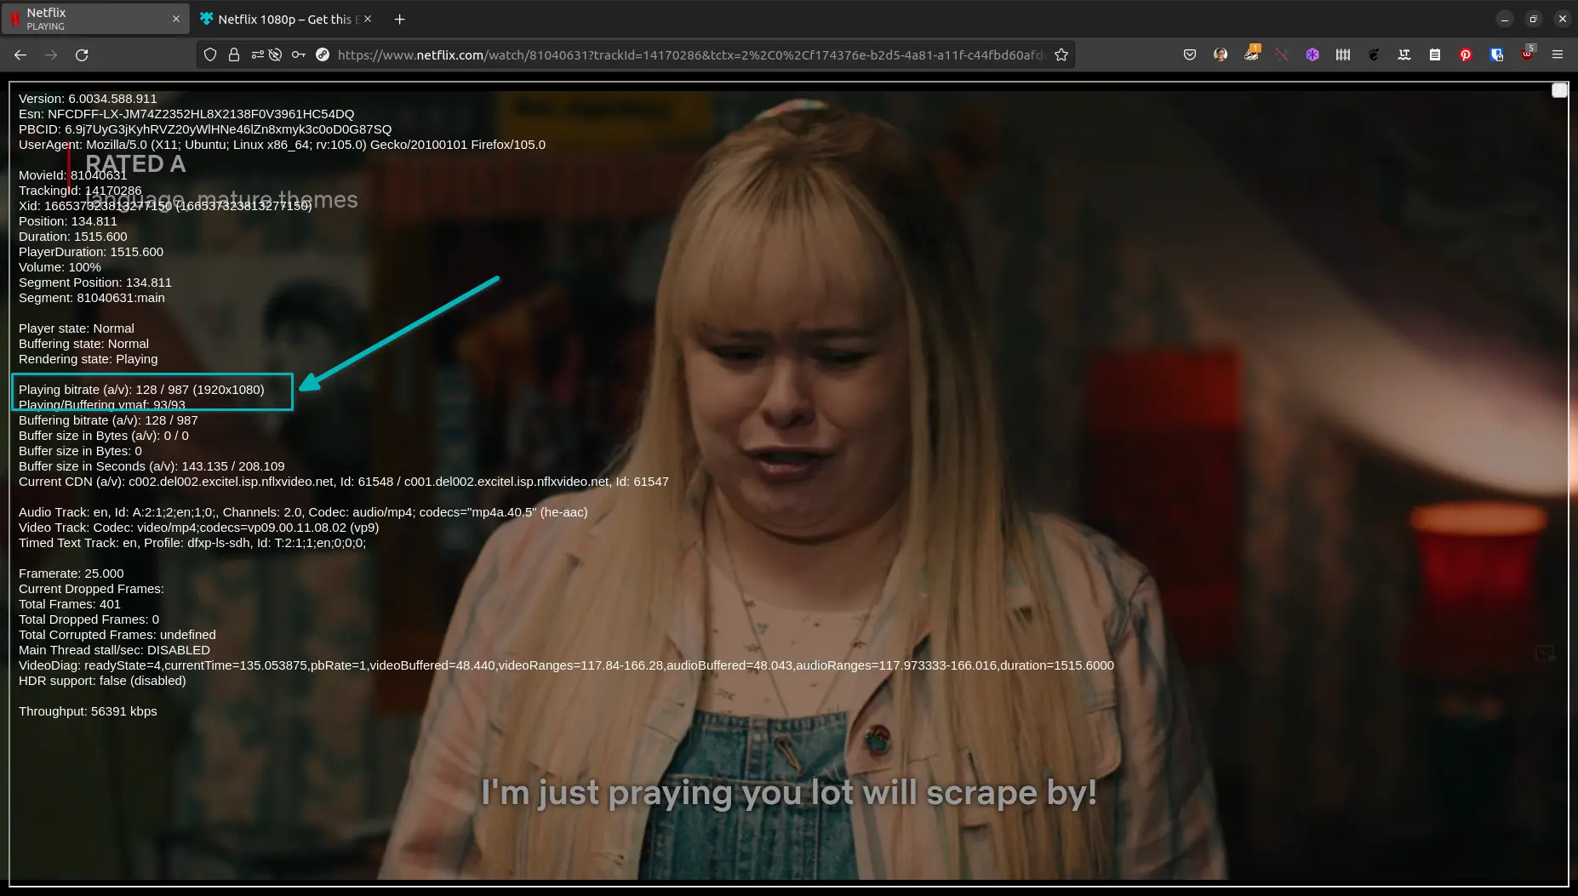1578x896 pixels.
Task: Click the UserAgent Mozilla/5.0 line
Action: [282, 145]
